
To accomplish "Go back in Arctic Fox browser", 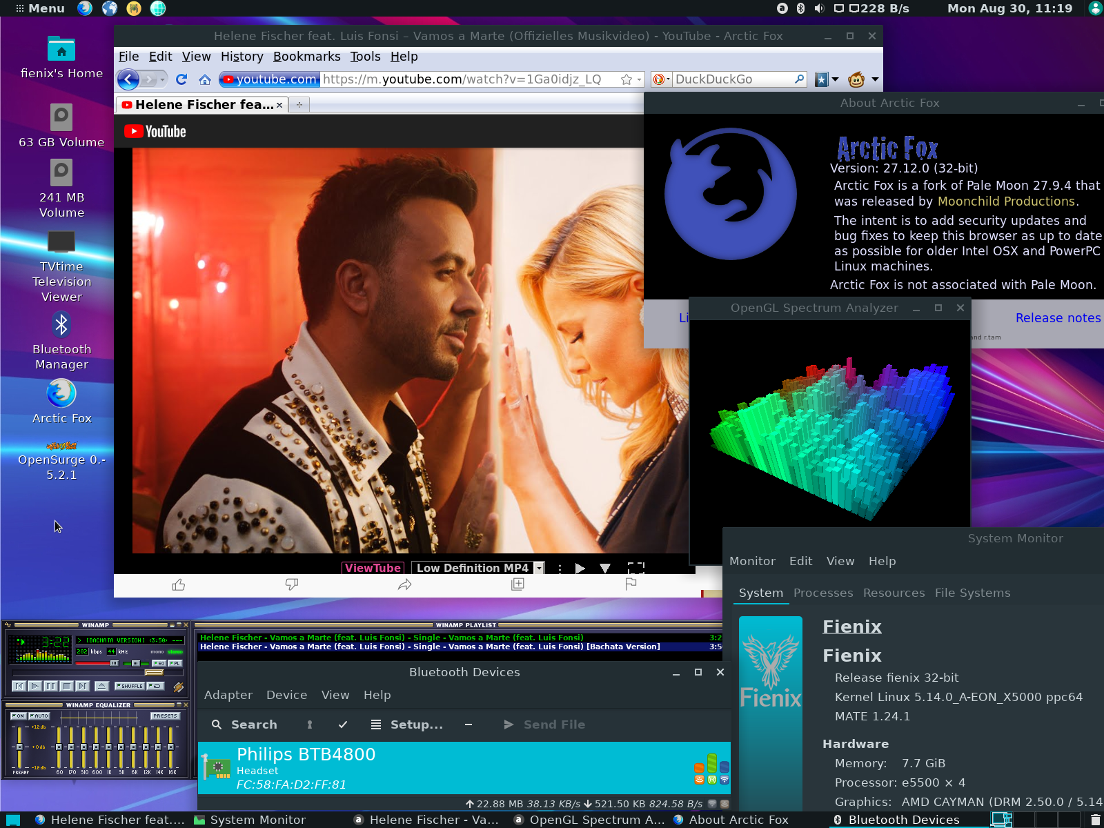I will pos(128,79).
